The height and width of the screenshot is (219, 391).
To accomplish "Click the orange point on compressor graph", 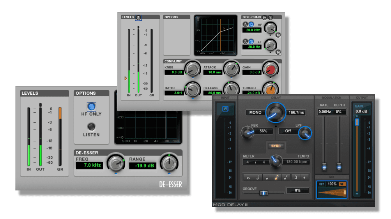I will pyautogui.click(x=224, y=29).
